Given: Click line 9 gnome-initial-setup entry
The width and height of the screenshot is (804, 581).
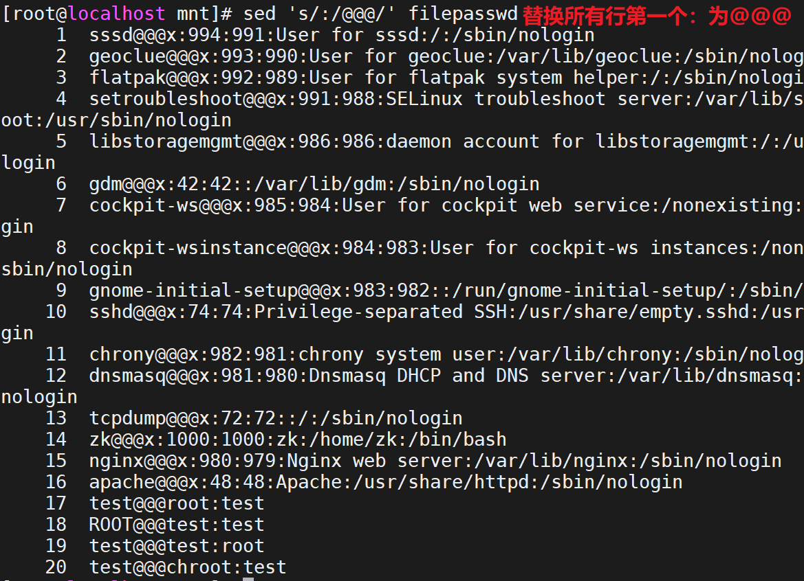Looking at the screenshot, I should pyautogui.click(x=446, y=290).
